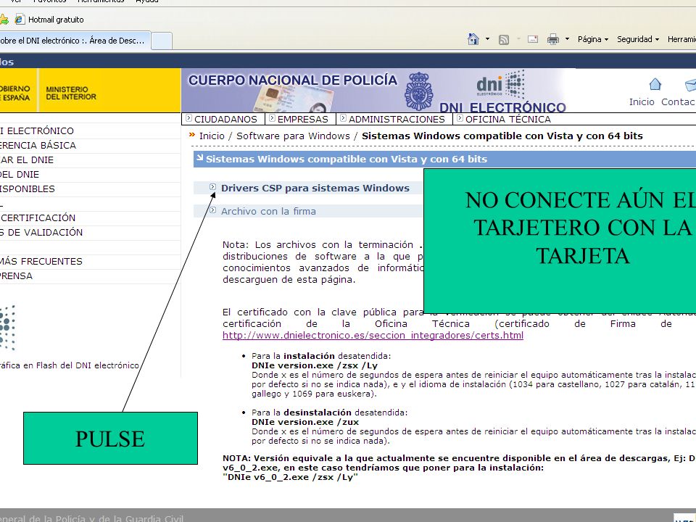Open the OFICINA TÉCNICA navigation tab
The width and height of the screenshot is (696, 522).
click(x=507, y=120)
